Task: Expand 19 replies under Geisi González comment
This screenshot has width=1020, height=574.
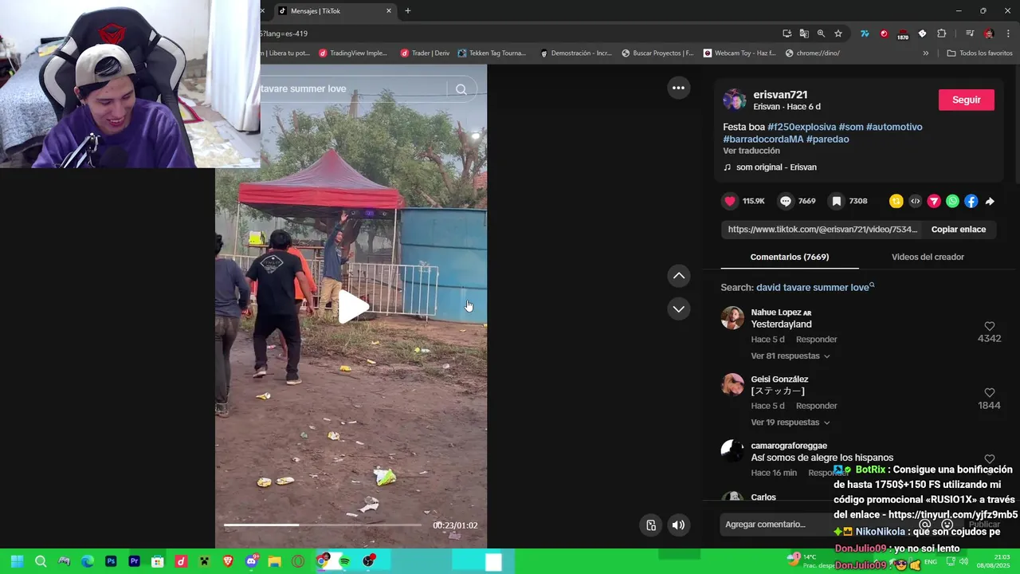Action: pos(790,423)
